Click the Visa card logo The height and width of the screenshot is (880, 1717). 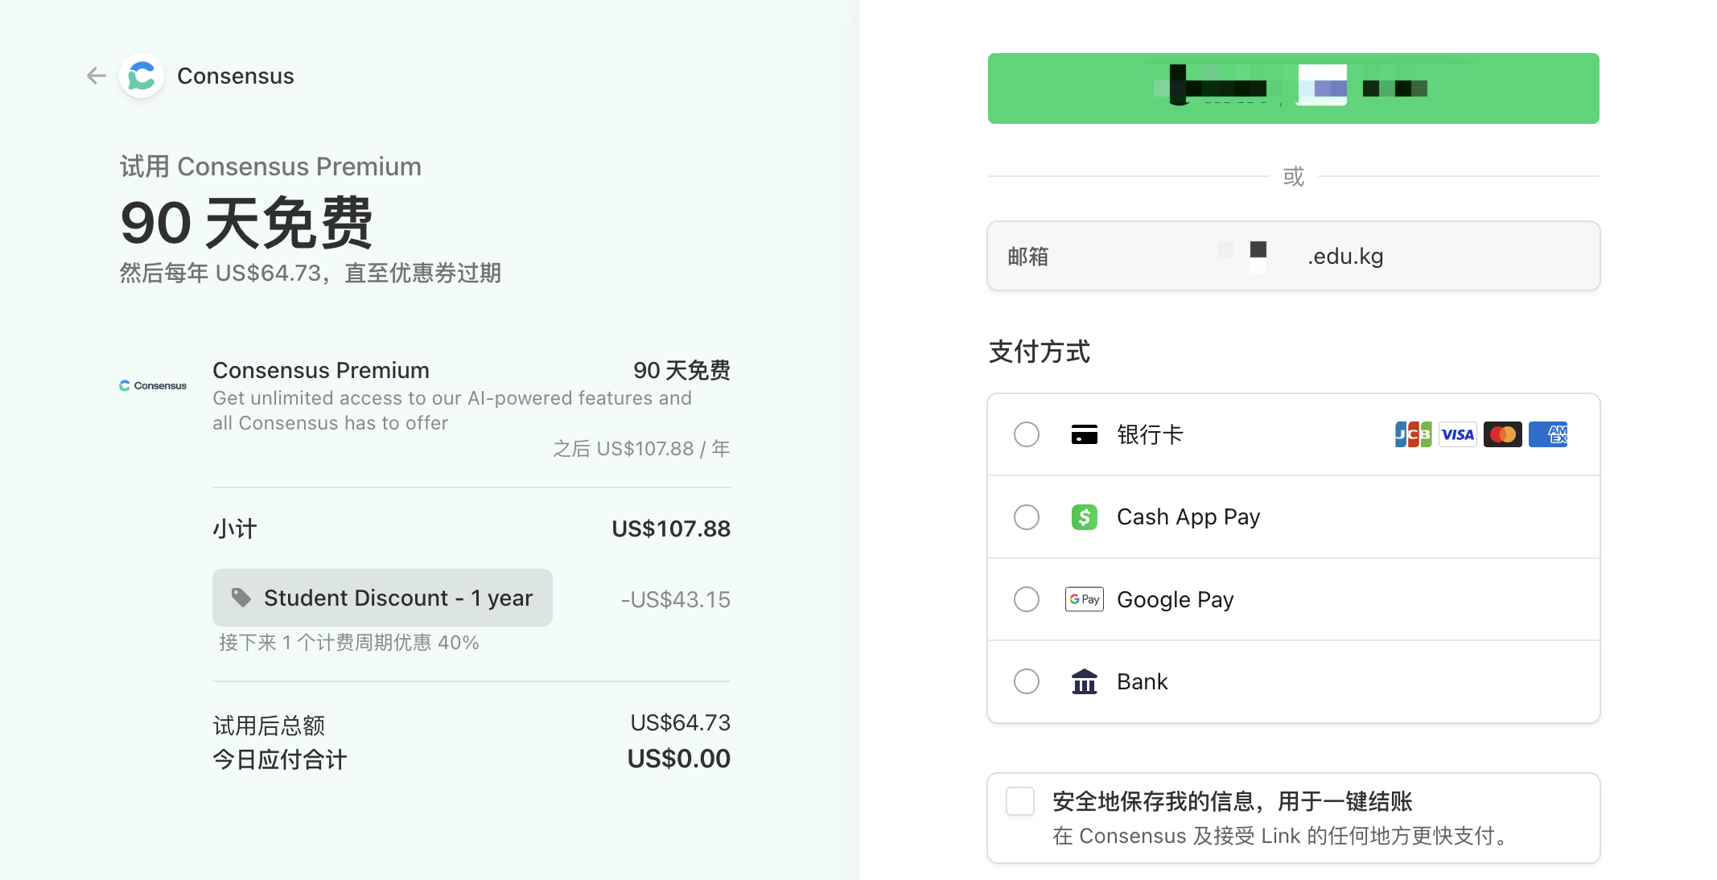(x=1457, y=435)
